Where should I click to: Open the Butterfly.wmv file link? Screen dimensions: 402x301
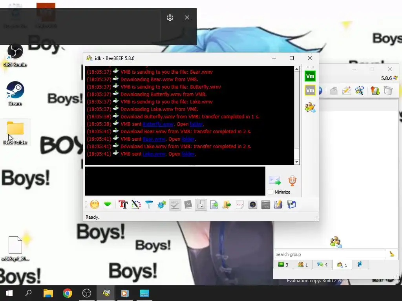(158, 124)
